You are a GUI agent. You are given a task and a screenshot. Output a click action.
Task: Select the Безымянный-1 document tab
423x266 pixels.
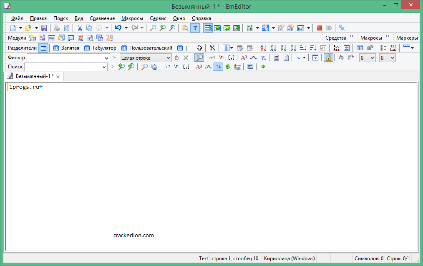[x=34, y=76]
